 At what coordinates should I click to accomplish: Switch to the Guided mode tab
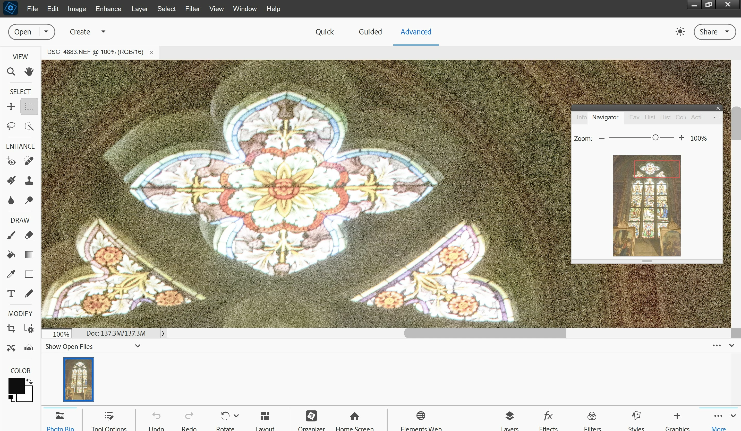[x=370, y=32]
